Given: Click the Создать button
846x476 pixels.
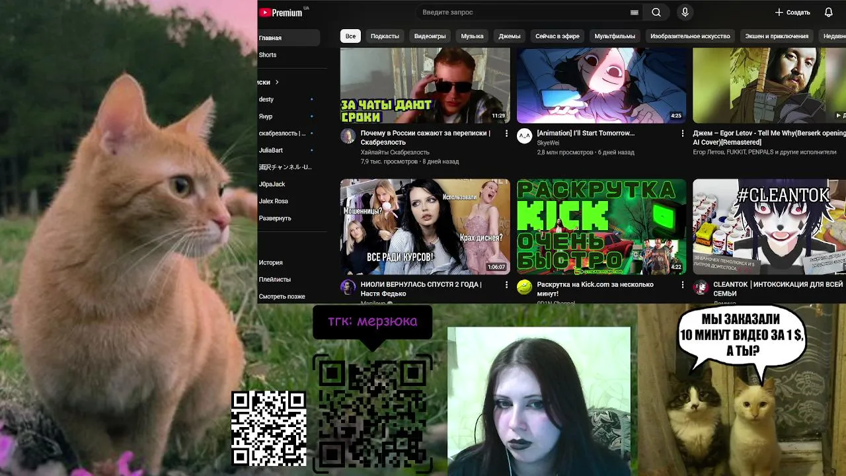Looking at the screenshot, I should click(792, 12).
